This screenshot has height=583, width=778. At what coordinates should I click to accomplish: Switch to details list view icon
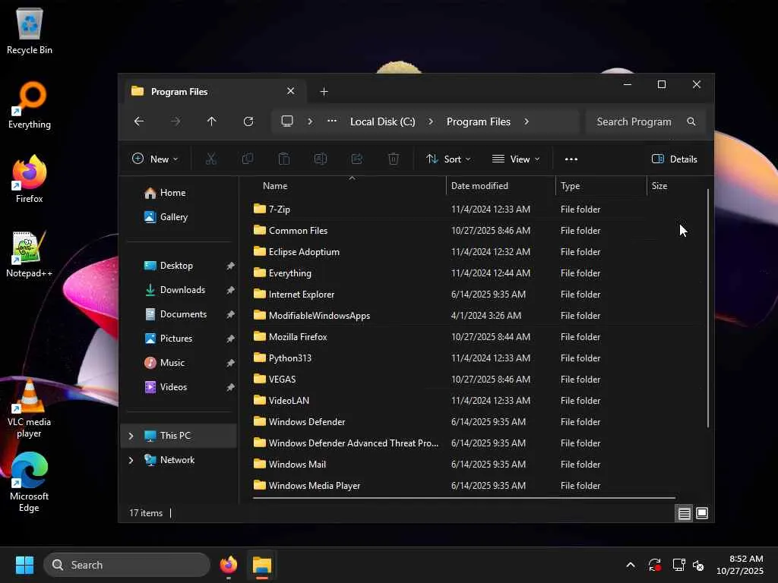pos(685,513)
